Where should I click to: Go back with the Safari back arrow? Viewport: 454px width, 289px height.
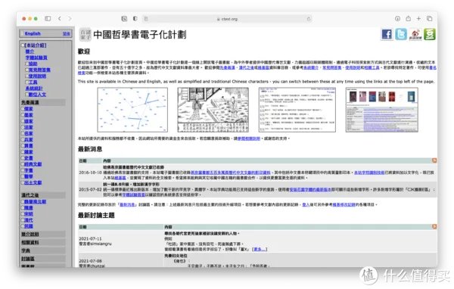[x=59, y=18]
